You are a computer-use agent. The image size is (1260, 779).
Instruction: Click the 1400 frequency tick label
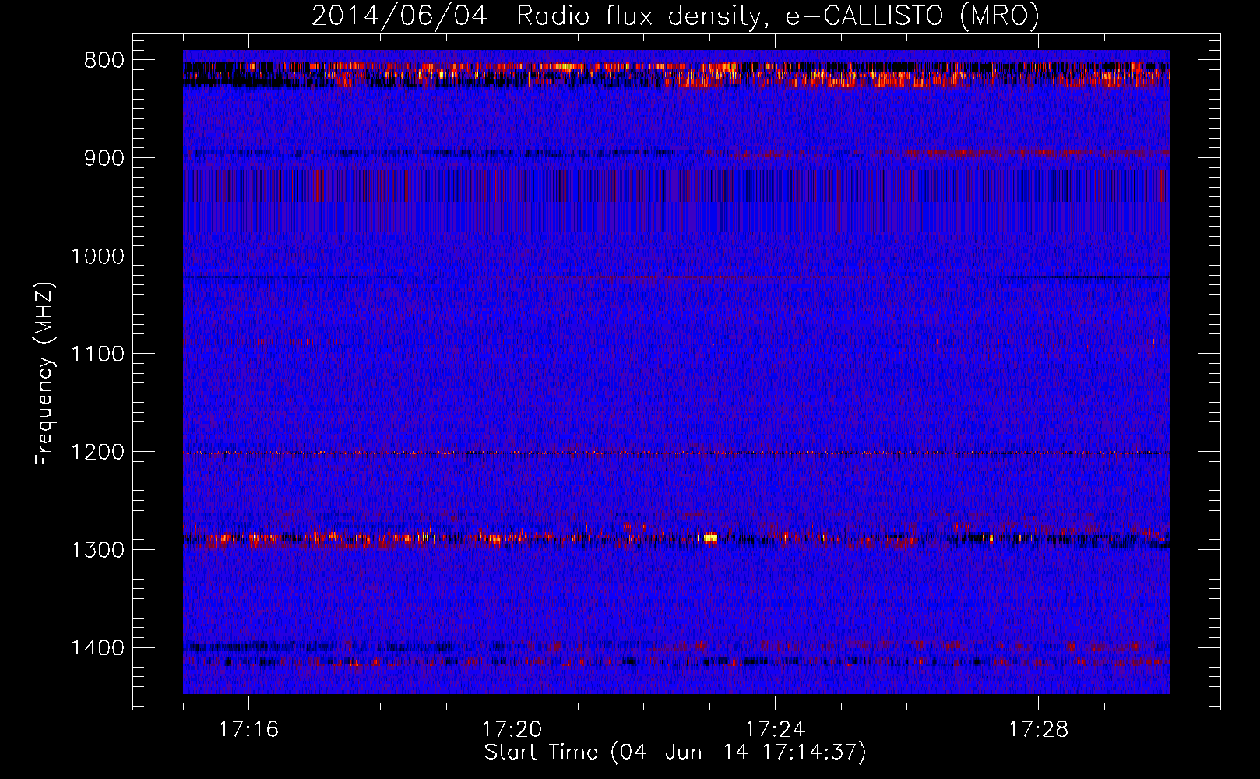coord(98,648)
